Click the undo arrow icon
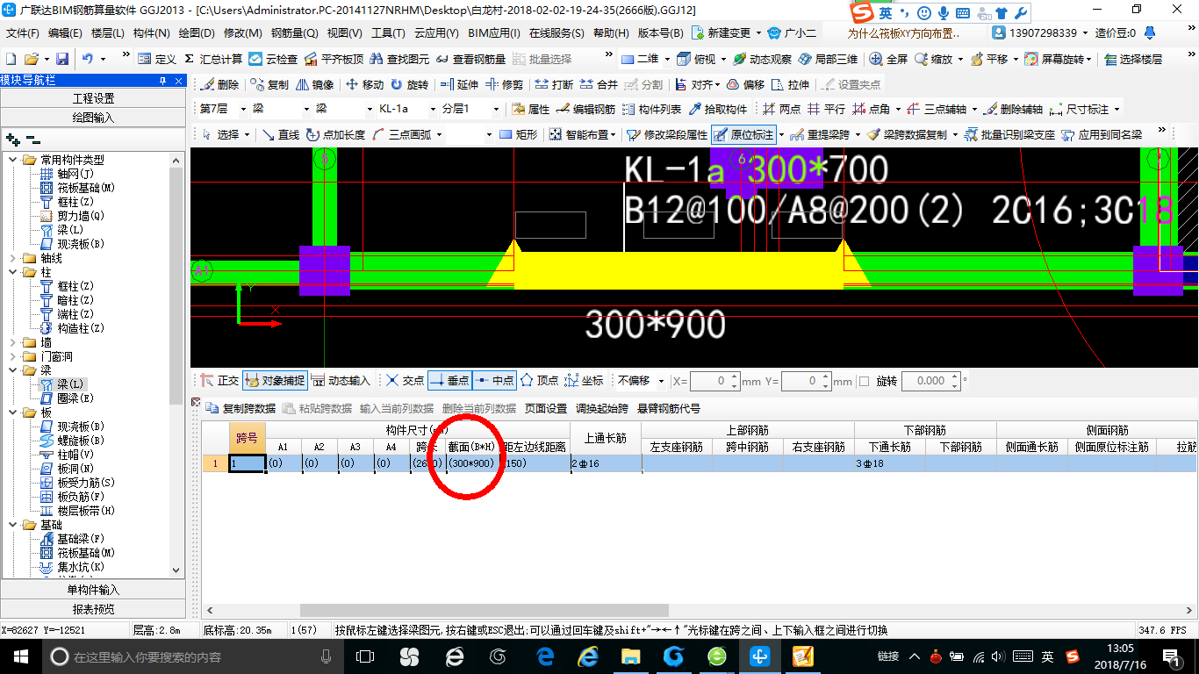 pos(88,59)
